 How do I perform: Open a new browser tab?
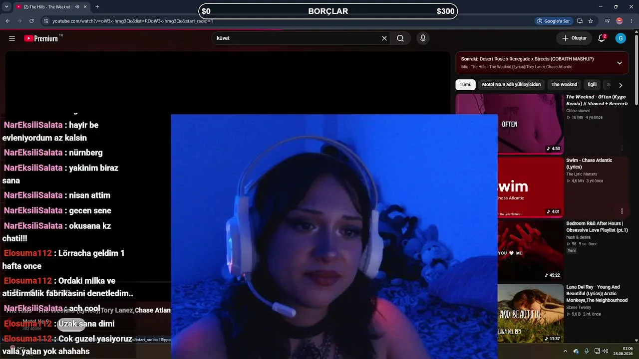[97, 7]
